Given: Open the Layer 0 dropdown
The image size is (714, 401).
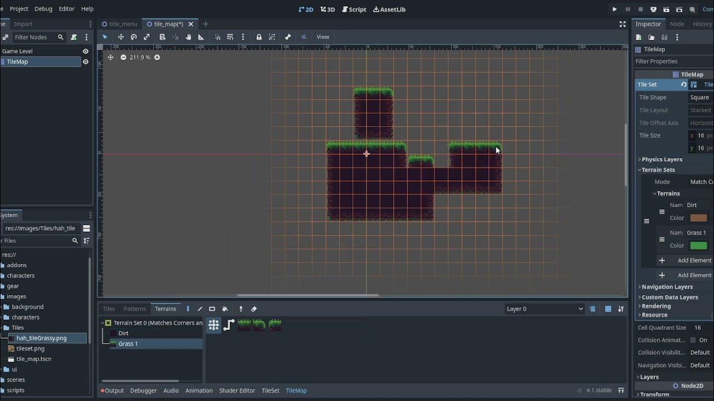Looking at the screenshot, I should click(544, 309).
